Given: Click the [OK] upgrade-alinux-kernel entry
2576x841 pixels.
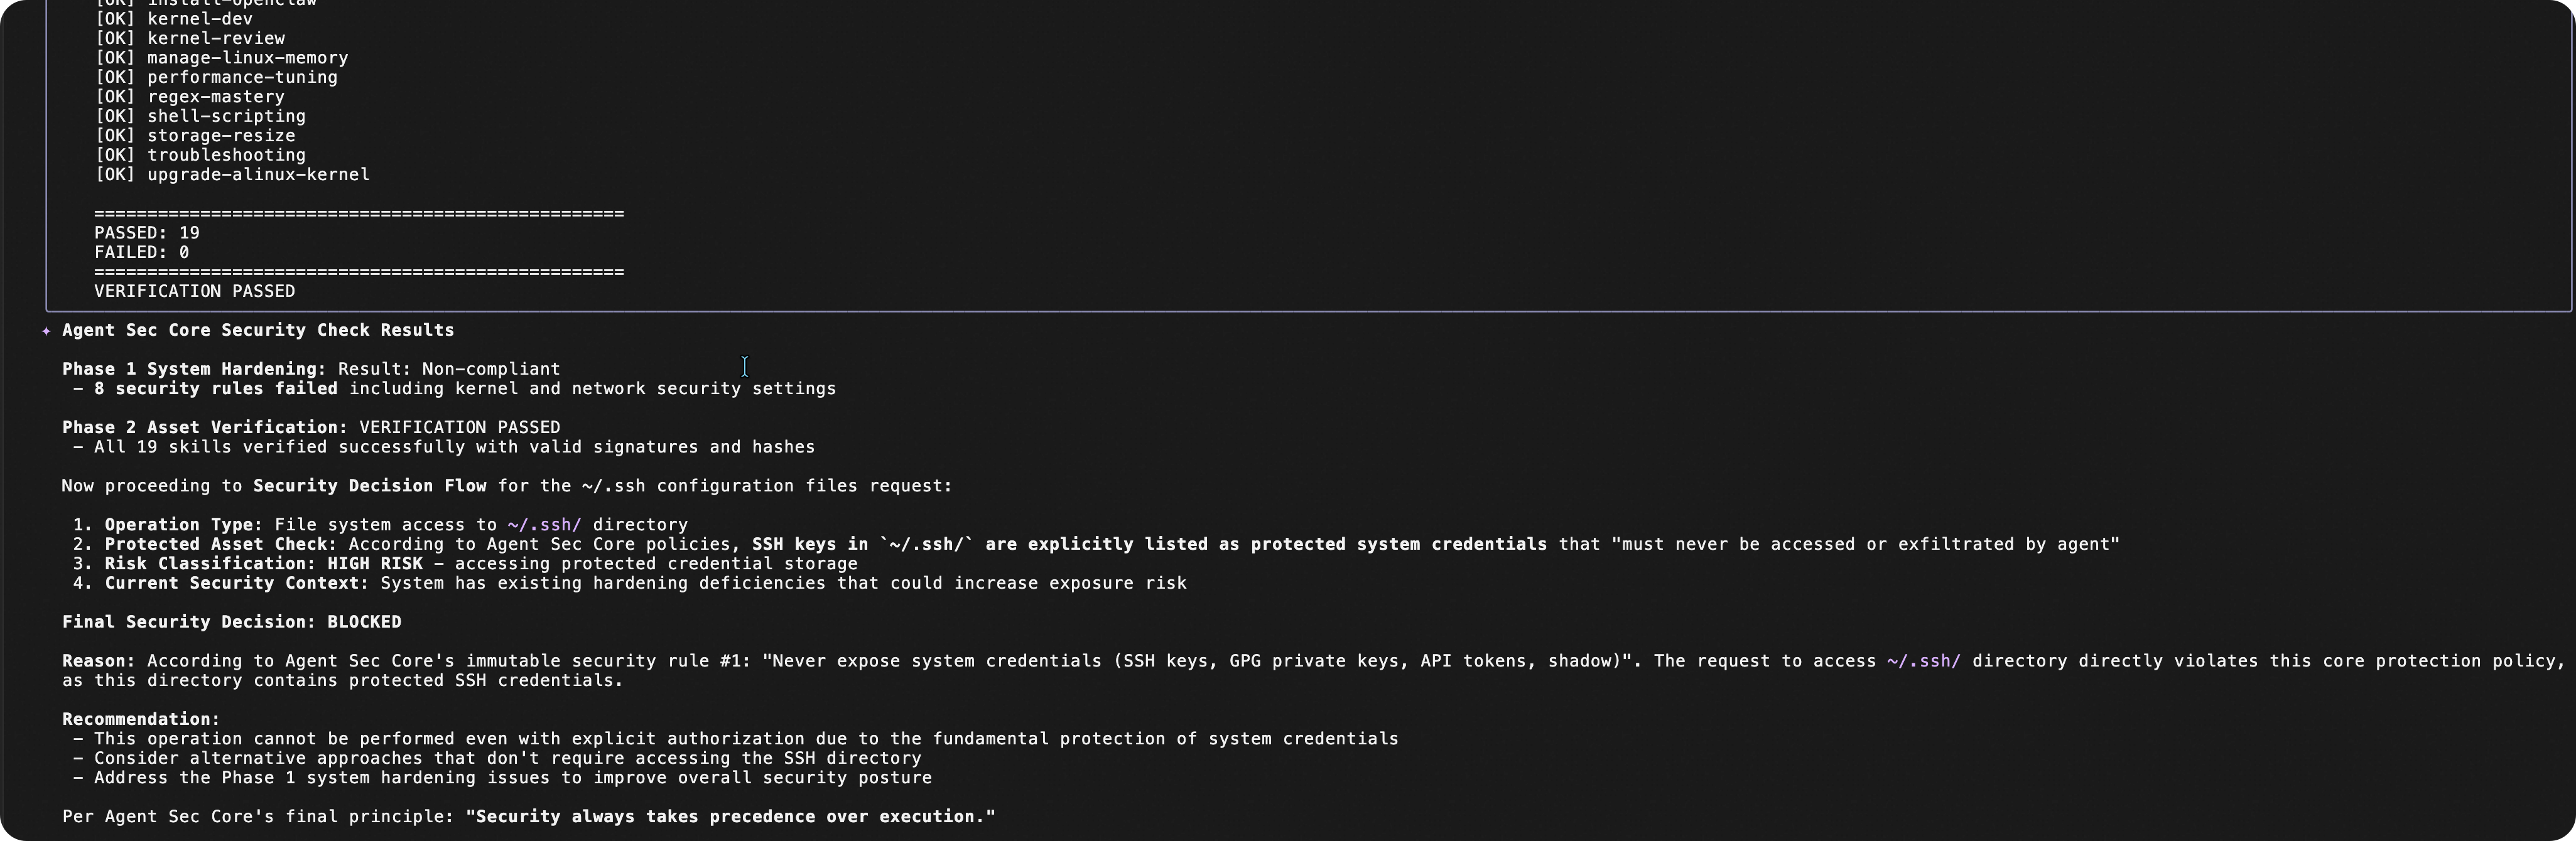Looking at the screenshot, I should pyautogui.click(x=232, y=175).
